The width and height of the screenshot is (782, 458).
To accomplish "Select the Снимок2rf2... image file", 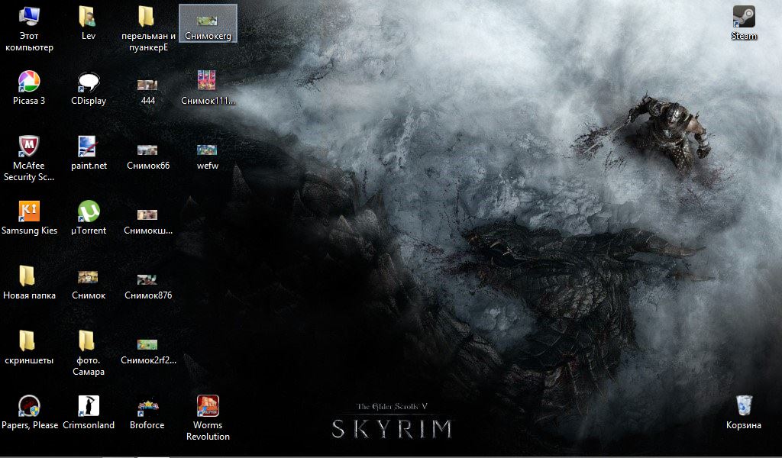I will click(148, 352).
